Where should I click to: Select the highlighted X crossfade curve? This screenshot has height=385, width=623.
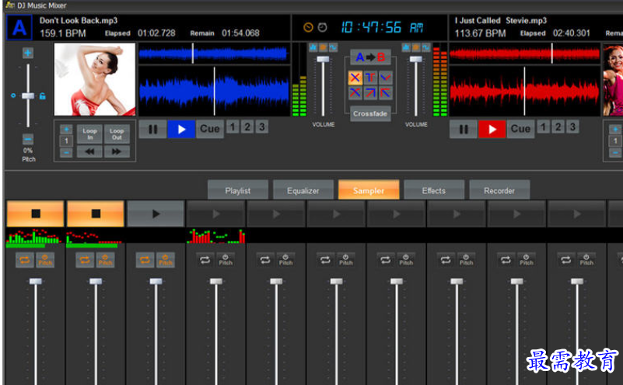pyautogui.click(x=355, y=78)
